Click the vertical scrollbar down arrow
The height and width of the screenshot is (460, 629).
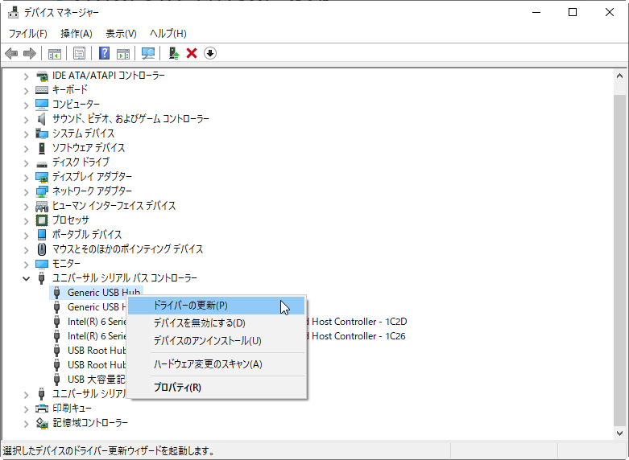620,433
